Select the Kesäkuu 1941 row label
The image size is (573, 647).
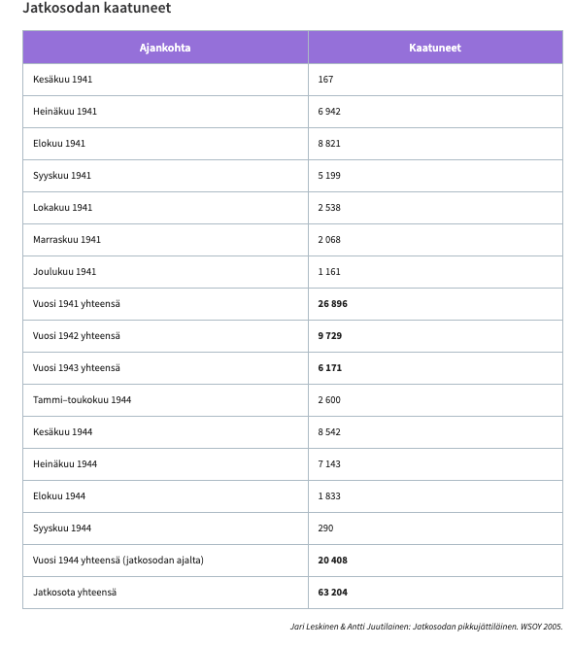click(x=63, y=80)
